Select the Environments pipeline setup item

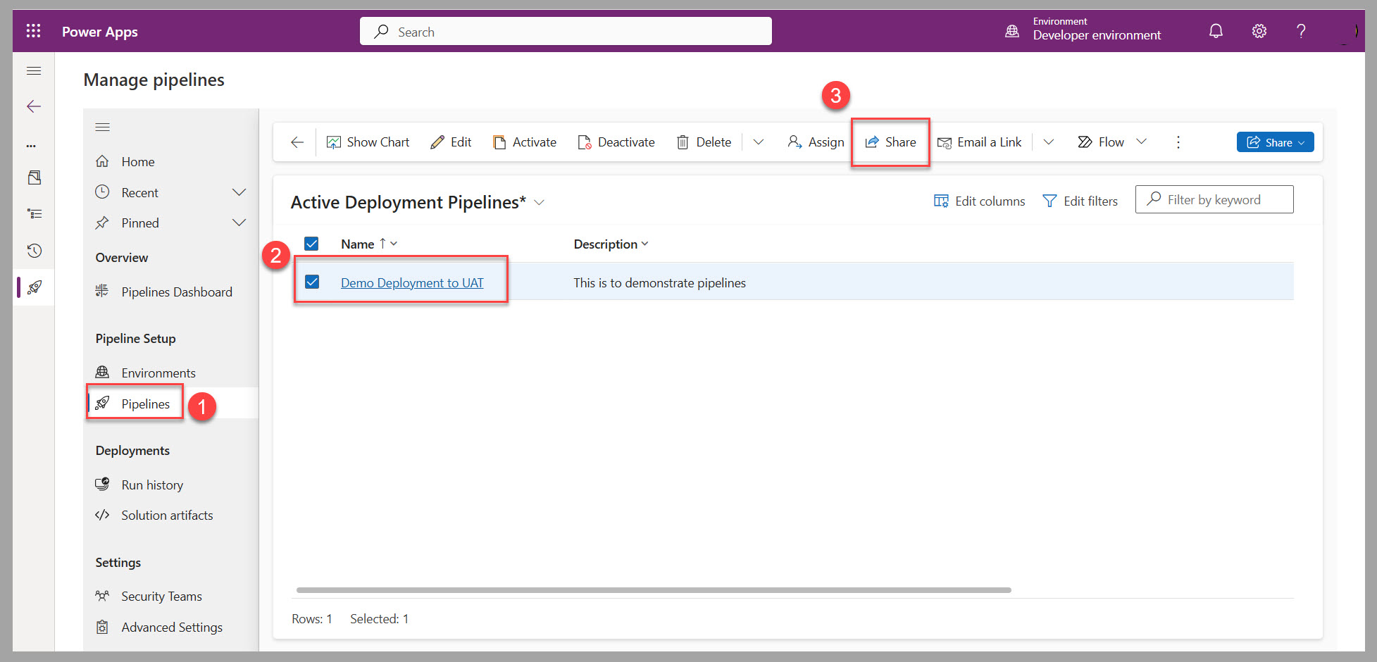[158, 372]
